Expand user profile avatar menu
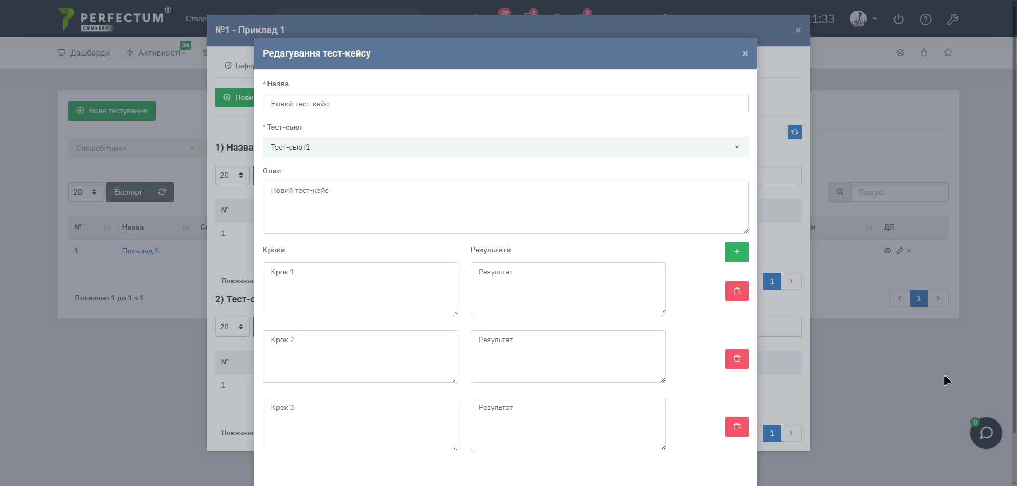Image resolution: width=1017 pixels, height=486 pixels. tap(863, 19)
